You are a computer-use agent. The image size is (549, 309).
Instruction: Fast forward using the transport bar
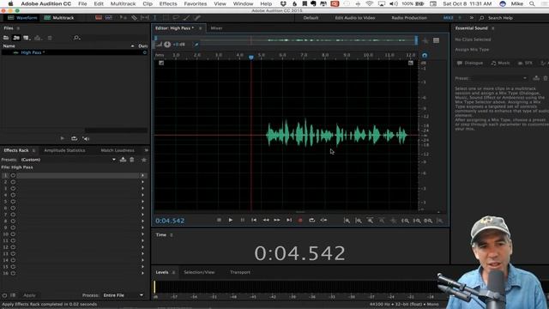pyautogui.click(x=277, y=220)
